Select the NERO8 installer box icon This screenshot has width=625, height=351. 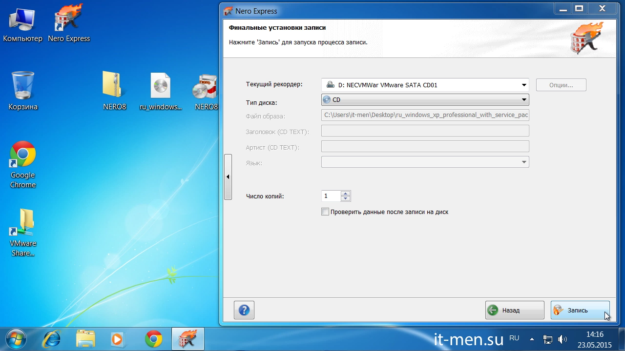point(206,91)
